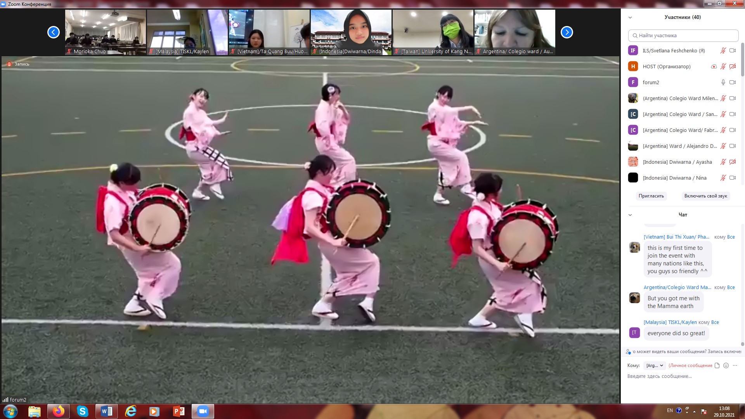
Task: Click the Ayasha participant avatar
Action: pos(633,162)
